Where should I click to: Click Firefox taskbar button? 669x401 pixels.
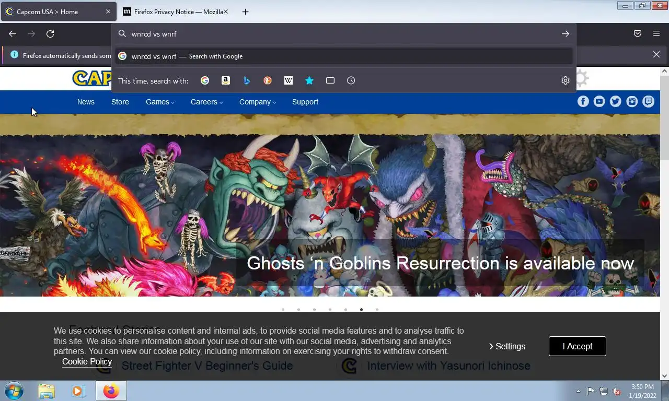pos(111,391)
